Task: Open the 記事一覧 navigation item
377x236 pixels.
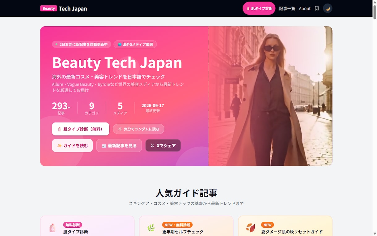Action: pos(287,8)
